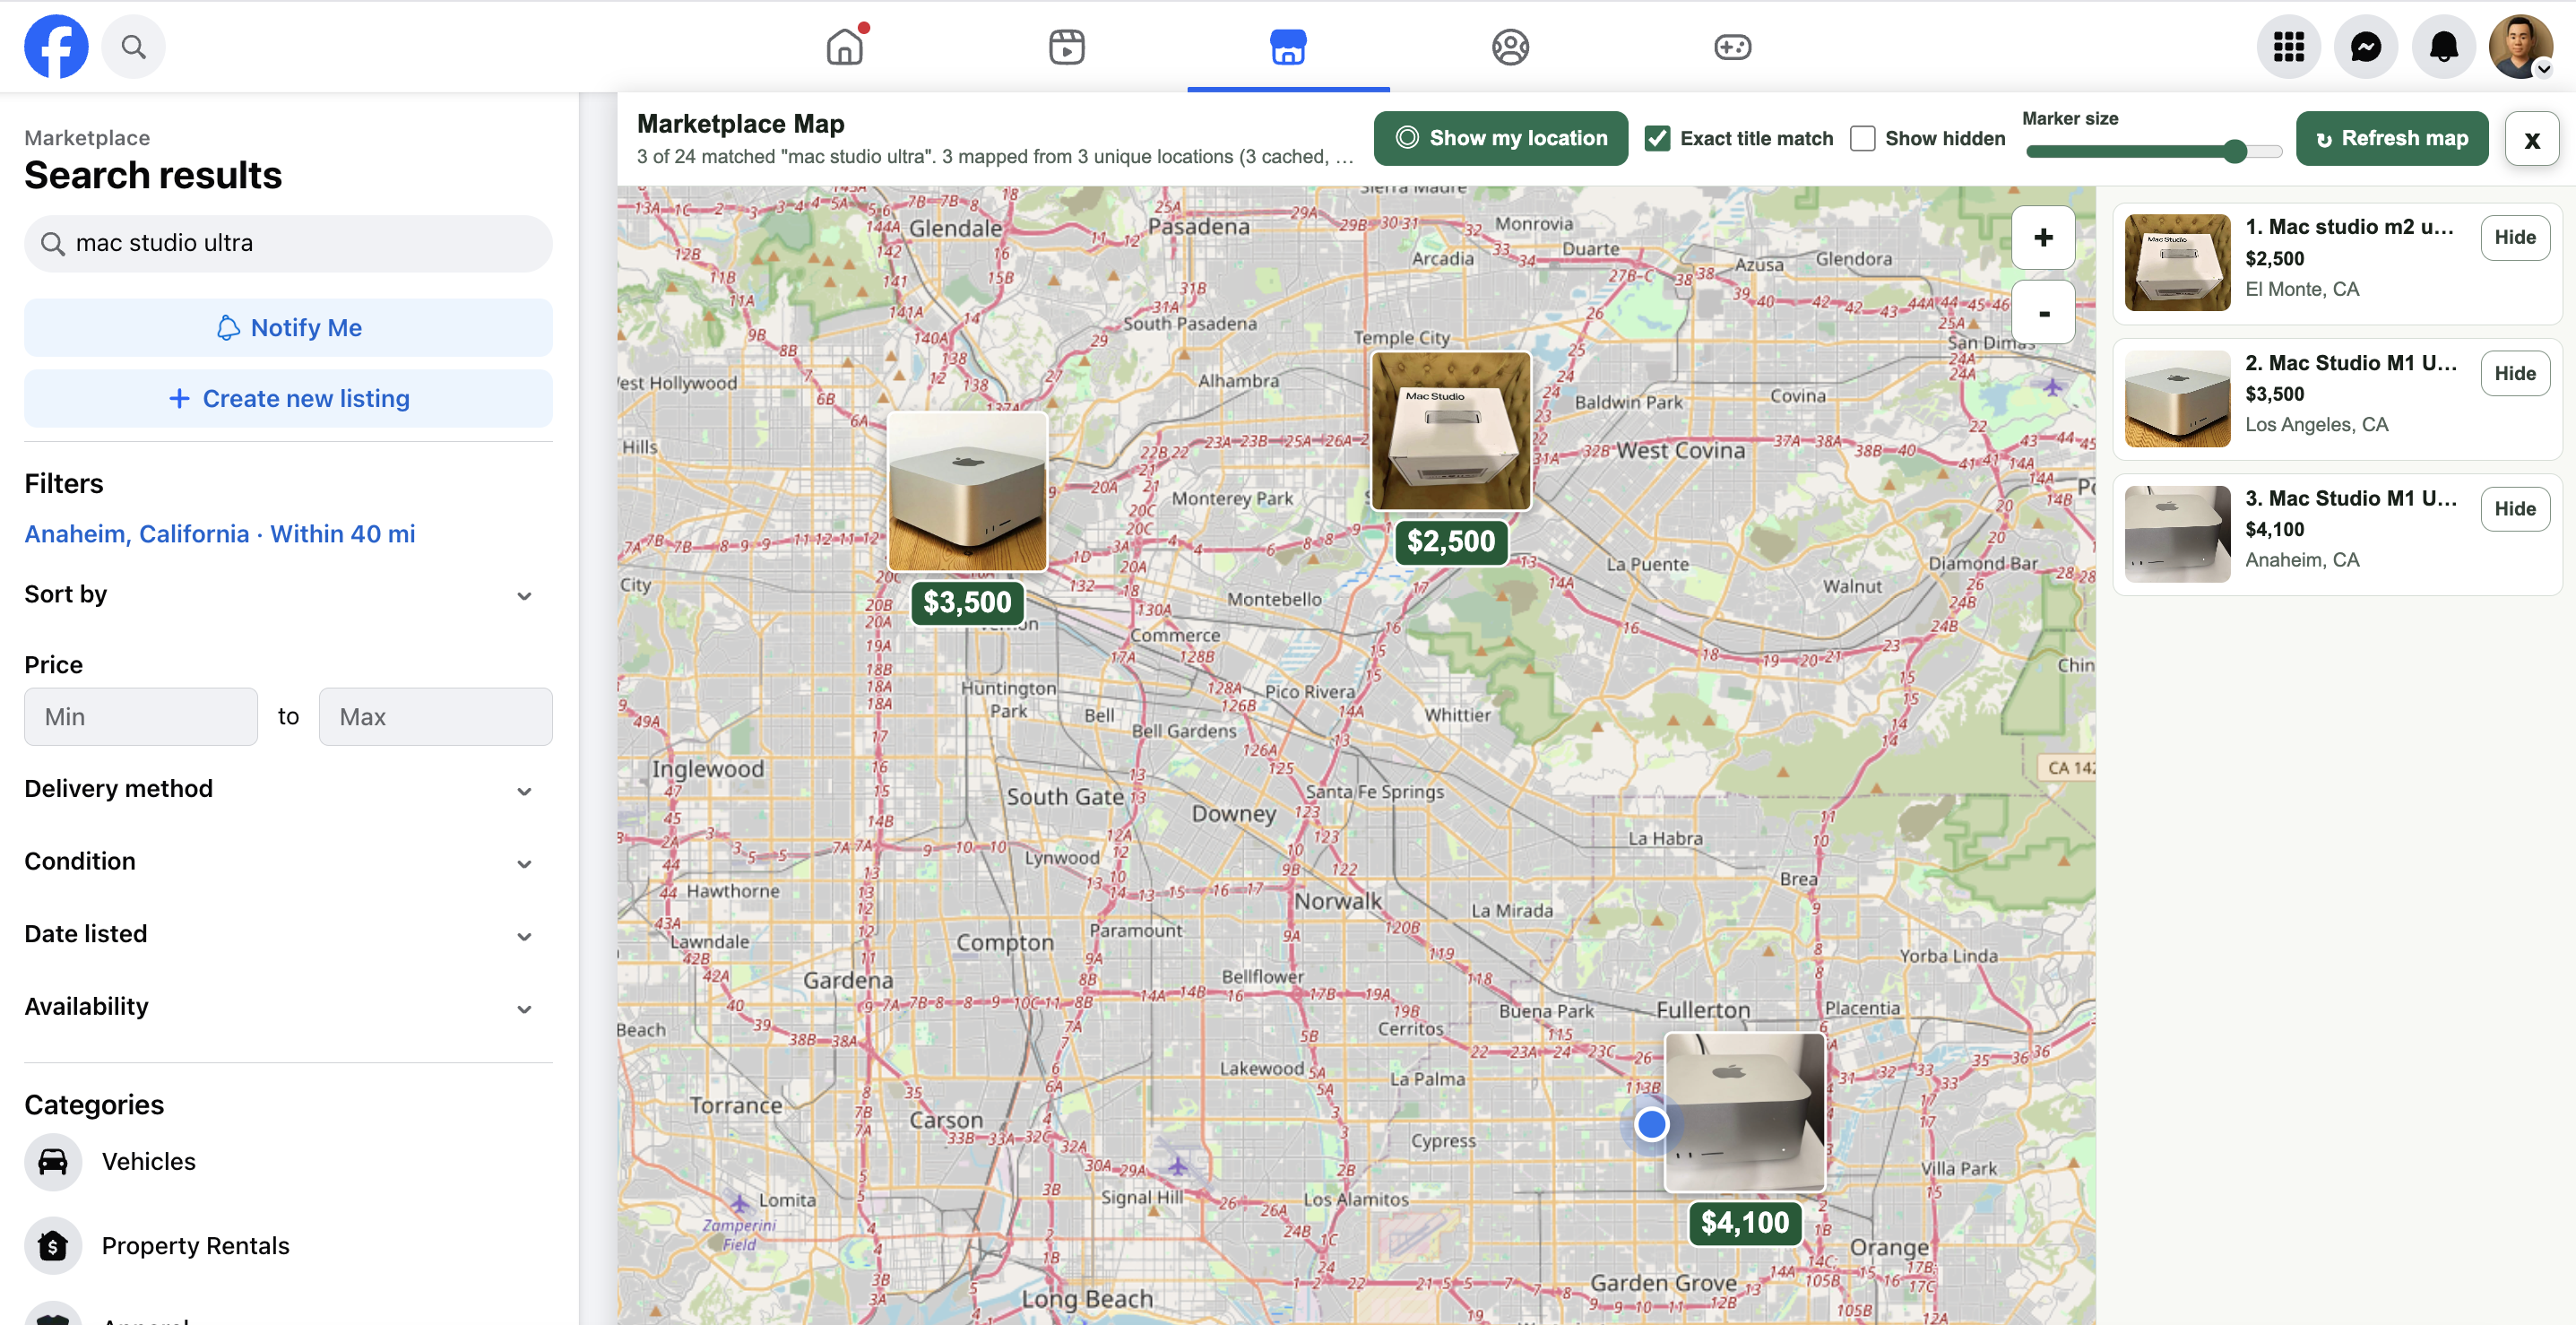Image resolution: width=2576 pixels, height=1325 pixels.
Task: Open the 3. Mac Studio M1 listing title
Action: 2350,498
